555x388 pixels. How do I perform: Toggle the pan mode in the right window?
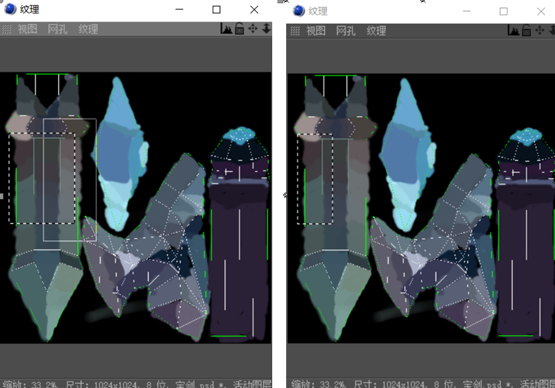538,30
